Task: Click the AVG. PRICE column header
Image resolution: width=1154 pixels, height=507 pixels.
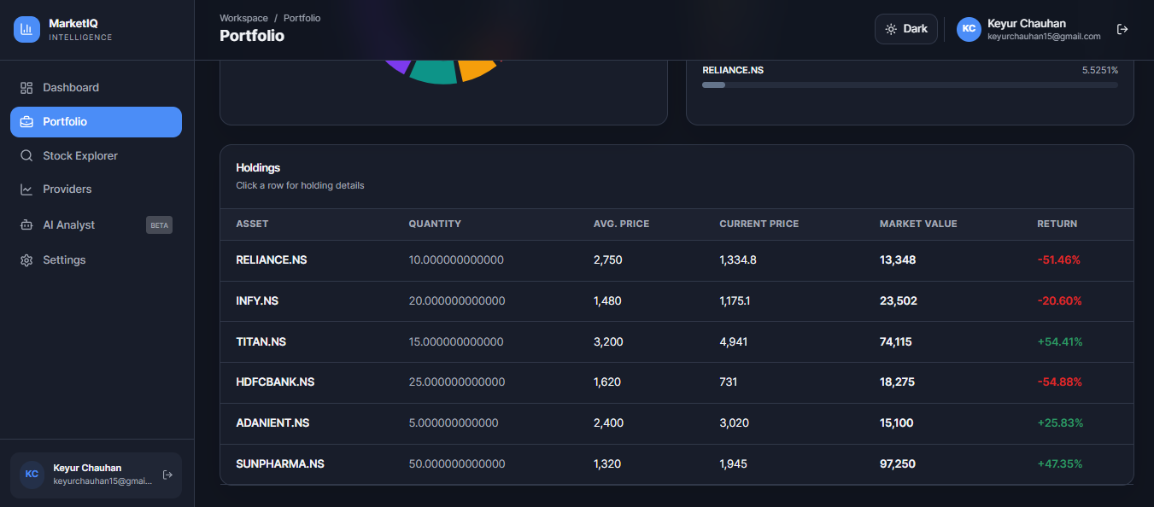Action: [x=621, y=224]
